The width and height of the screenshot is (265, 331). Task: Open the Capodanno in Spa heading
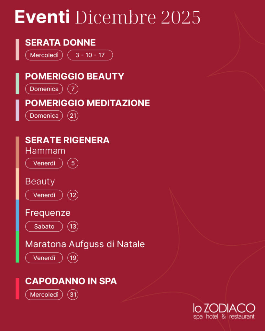point(71,281)
